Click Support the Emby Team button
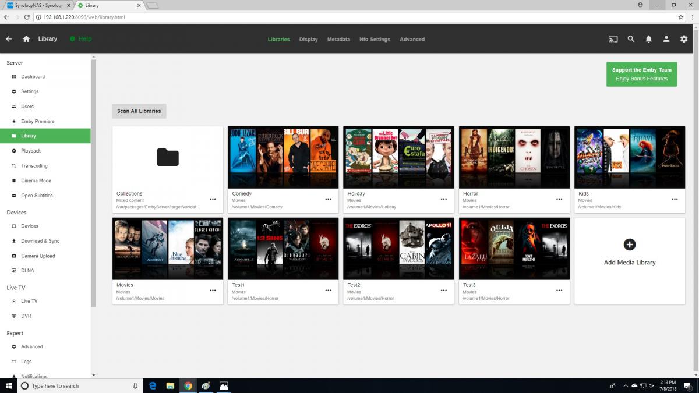Screen dimensions: 699x393 point(641,74)
